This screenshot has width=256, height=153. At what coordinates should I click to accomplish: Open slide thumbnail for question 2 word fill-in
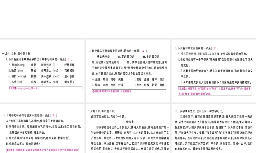128,71
